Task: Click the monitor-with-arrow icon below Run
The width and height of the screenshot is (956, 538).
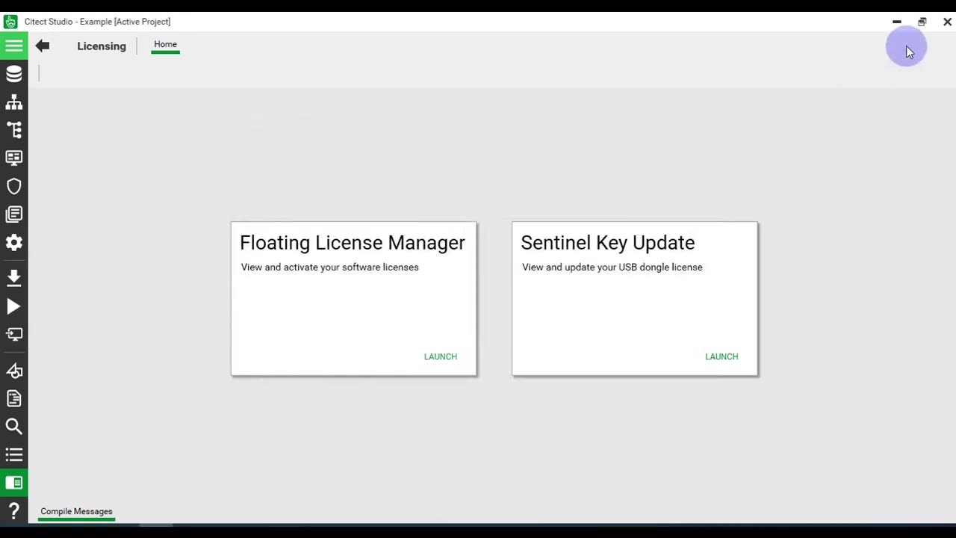Action: pyautogui.click(x=13, y=334)
